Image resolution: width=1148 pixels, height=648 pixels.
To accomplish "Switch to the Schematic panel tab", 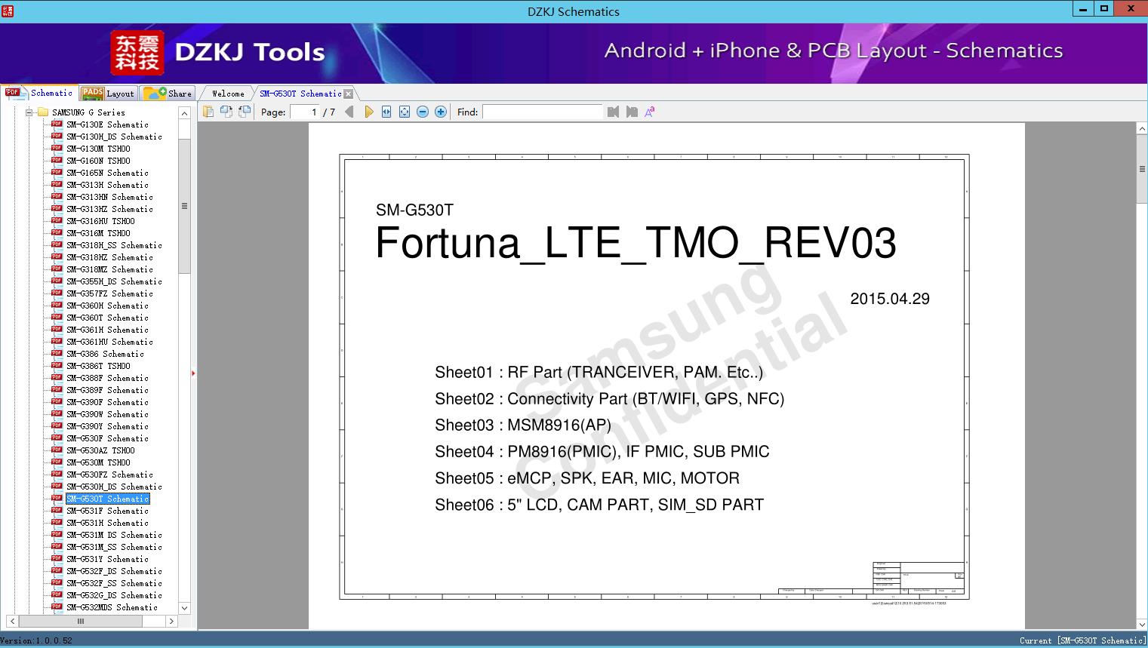I will (x=39, y=93).
